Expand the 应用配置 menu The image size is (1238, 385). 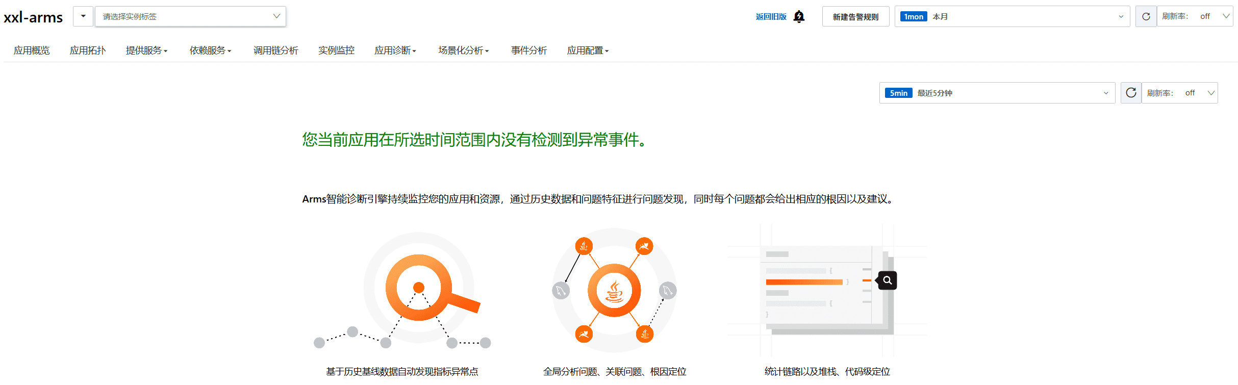(x=588, y=50)
